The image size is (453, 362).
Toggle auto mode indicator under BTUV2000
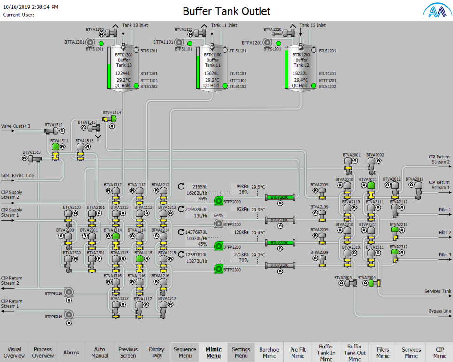pos(280,204)
